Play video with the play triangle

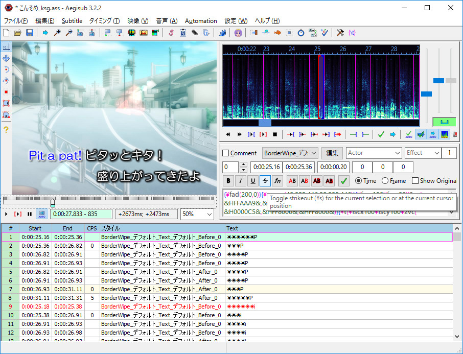[x=6, y=214]
